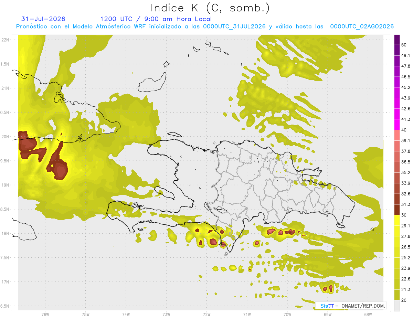
Task: Click the longitude axis label '71W'
Action: [x=247, y=314]
